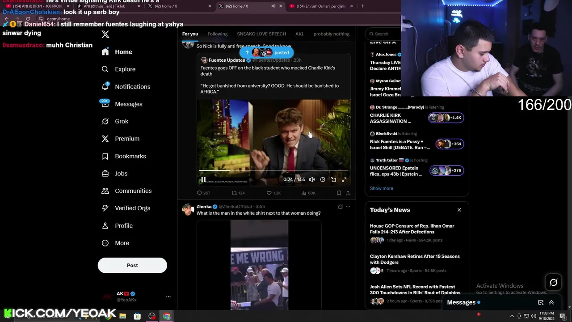Open the Premium page
The height and width of the screenshot is (322, 572).
click(121, 139)
